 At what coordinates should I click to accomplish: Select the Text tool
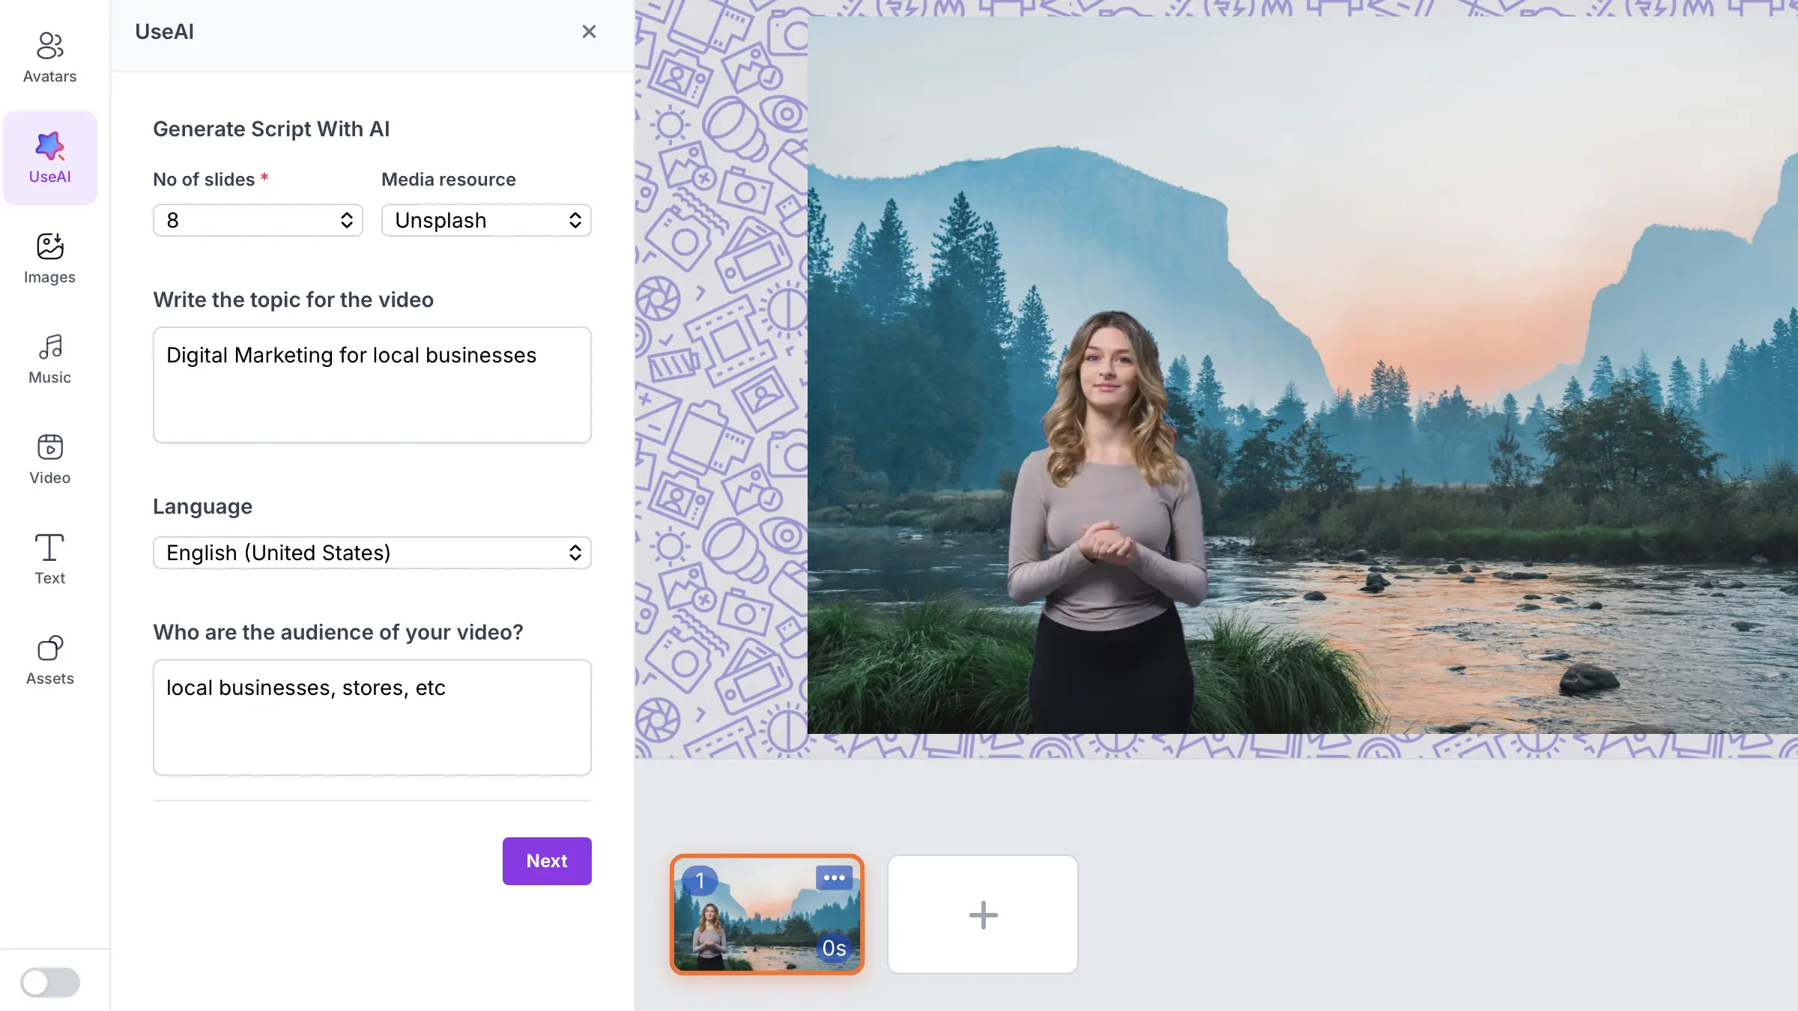point(49,558)
